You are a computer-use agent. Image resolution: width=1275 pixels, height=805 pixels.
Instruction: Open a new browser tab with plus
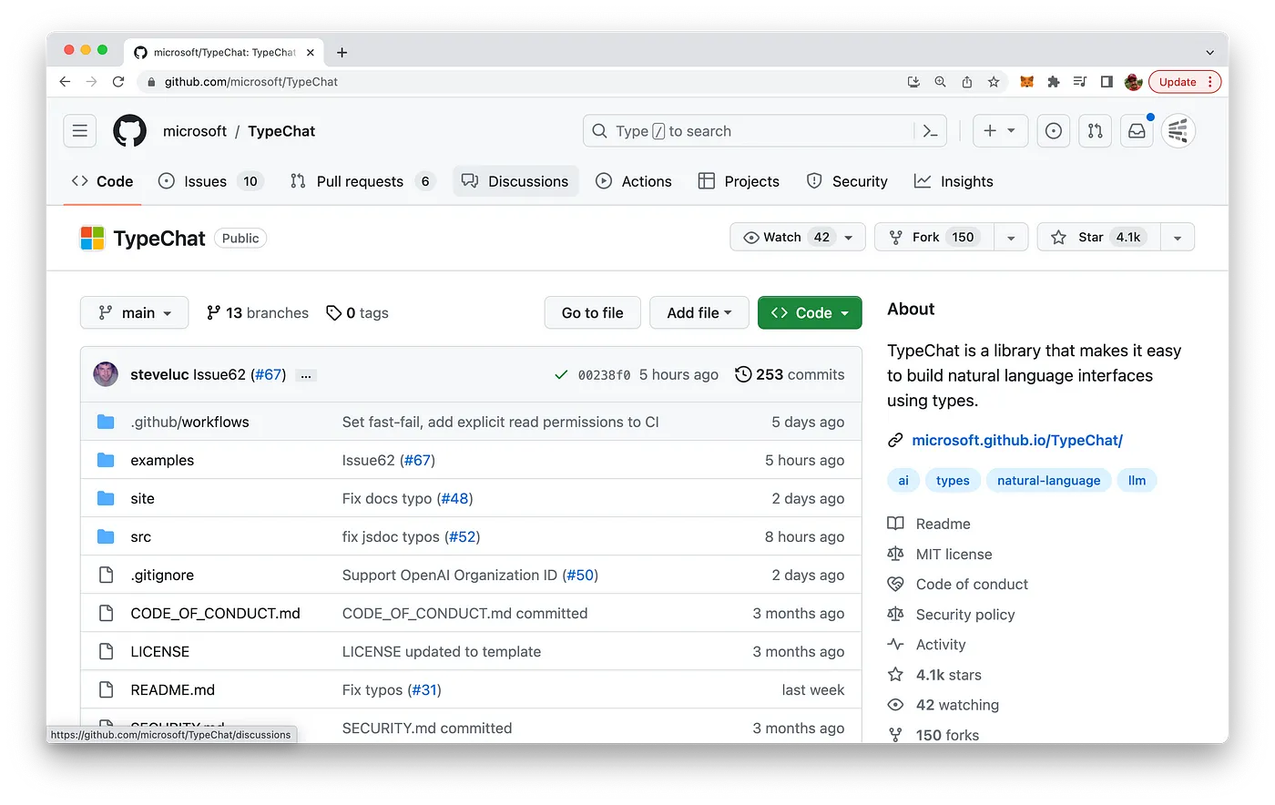(x=342, y=52)
